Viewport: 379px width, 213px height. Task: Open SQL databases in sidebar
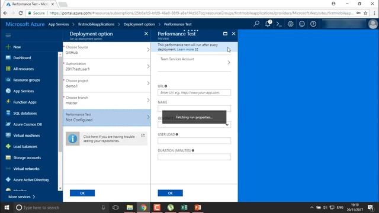coord(25,113)
